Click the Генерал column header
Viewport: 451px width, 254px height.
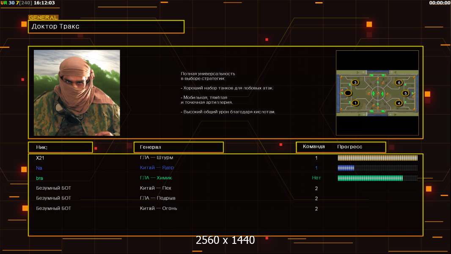tap(179, 147)
